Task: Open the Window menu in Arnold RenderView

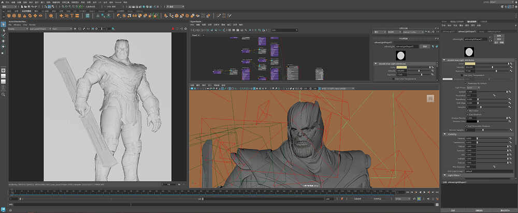Action: pyautogui.click(x=17, y=25)
